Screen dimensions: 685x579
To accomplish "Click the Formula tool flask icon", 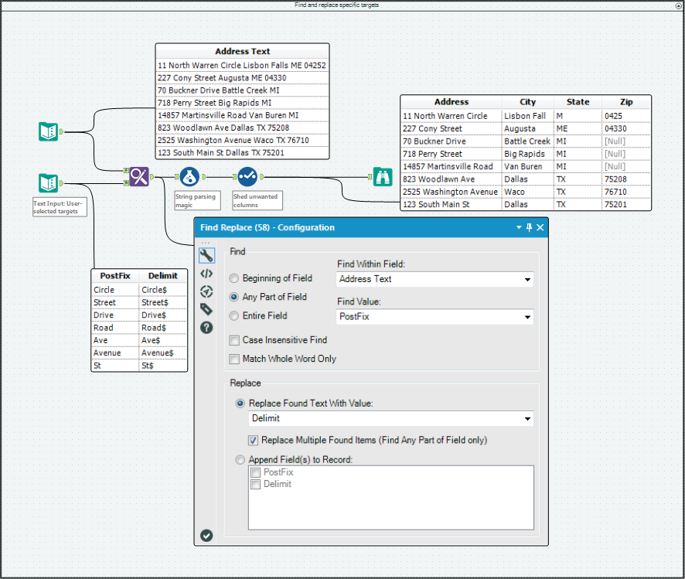I will click(x=189, y=177).
